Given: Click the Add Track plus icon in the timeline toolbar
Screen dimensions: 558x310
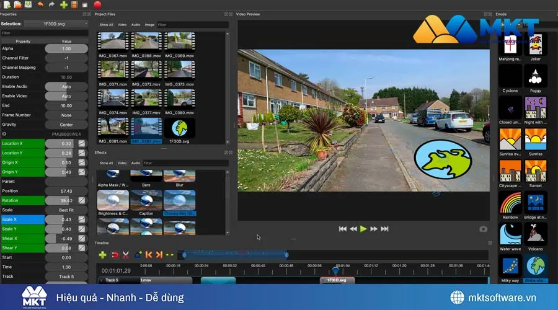Looking at the screenshot, I should [x=102, y=255].
